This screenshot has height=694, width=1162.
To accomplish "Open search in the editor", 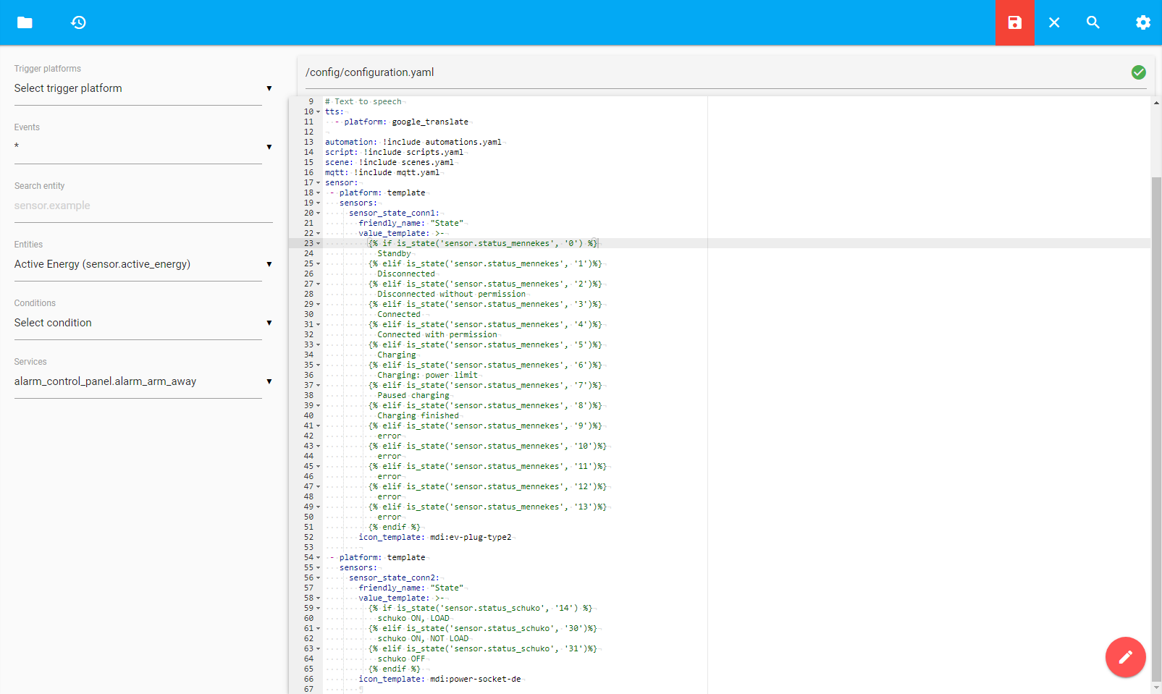I will point(1093,22).
